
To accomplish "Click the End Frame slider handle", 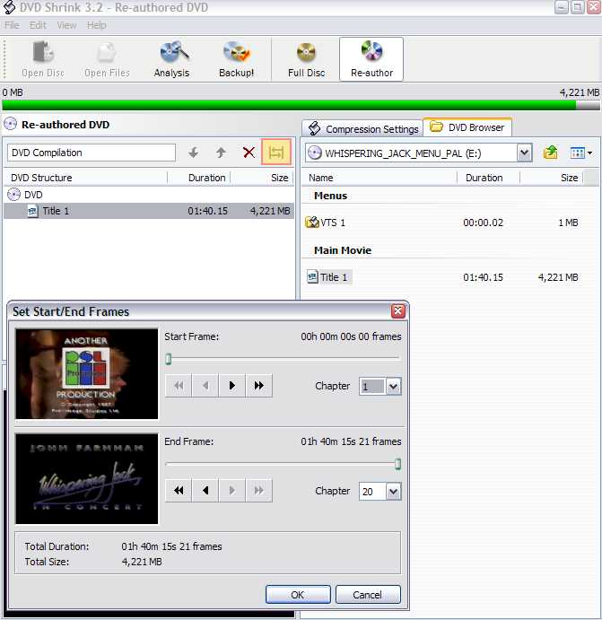I will pyautogui.click(x=398, y=464).
